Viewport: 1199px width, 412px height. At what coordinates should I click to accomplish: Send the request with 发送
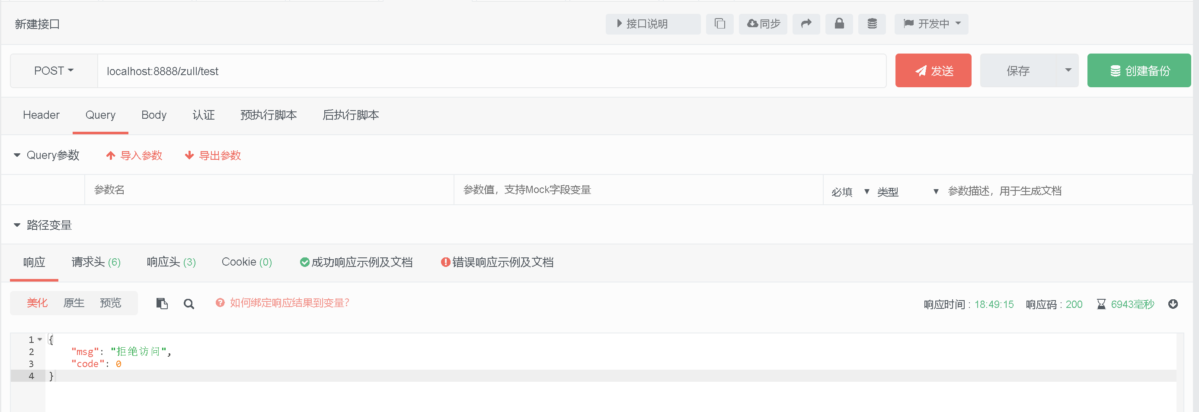[x=933, y=71]
